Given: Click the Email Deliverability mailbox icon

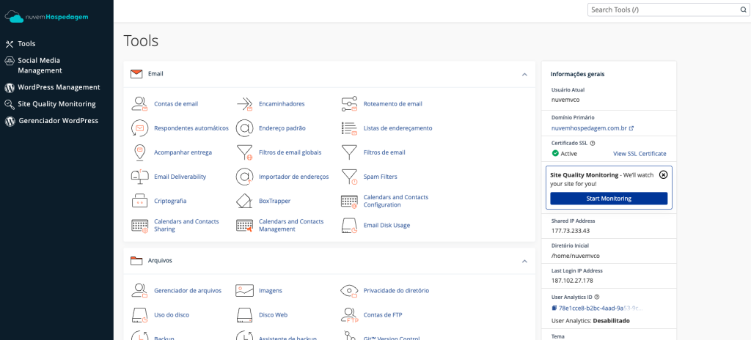Looking at the screenshot, I should pos(139,177).
